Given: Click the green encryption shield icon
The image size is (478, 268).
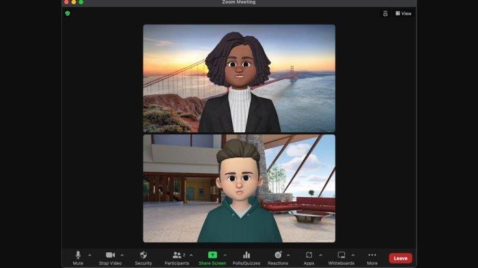Looking at the screenshot, I should 68,14.
